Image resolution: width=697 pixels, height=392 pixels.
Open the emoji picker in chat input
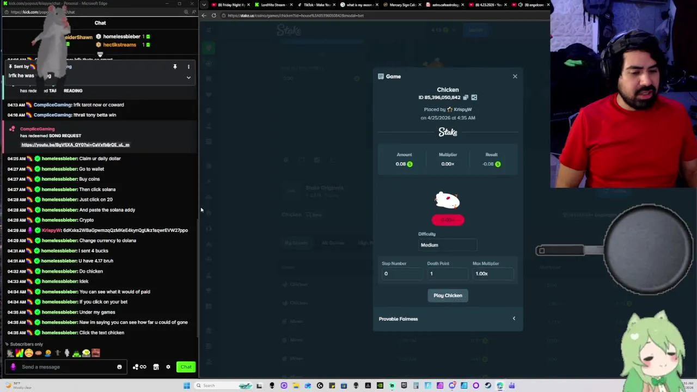coord(119,367)
